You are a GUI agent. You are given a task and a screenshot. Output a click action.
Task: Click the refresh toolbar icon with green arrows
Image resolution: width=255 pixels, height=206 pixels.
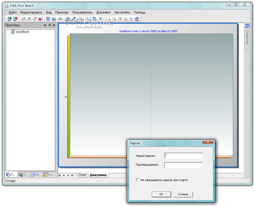tap(54, 19)
